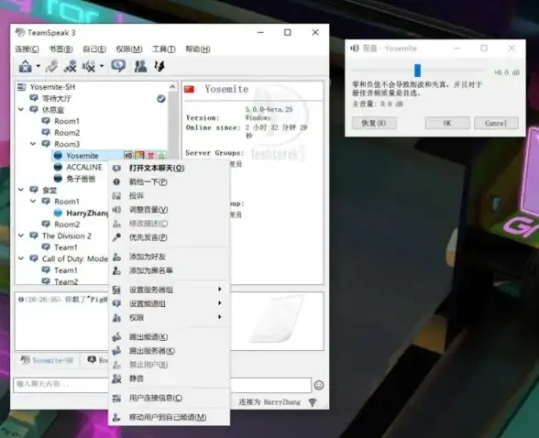
Task: Select Room2 under 休息室
Action: pyautogui.click(x=67, y=133)
